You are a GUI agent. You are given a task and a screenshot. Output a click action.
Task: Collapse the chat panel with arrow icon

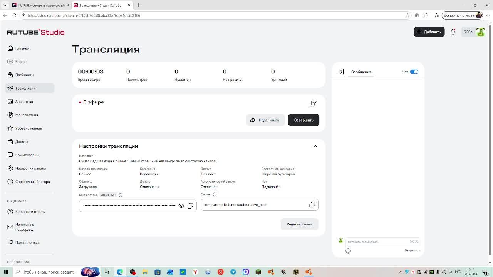[x=341, y=72]
